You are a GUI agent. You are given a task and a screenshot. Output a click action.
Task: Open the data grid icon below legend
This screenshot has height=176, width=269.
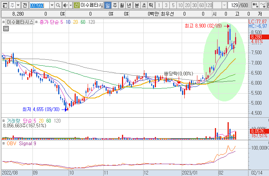(6, 29)
